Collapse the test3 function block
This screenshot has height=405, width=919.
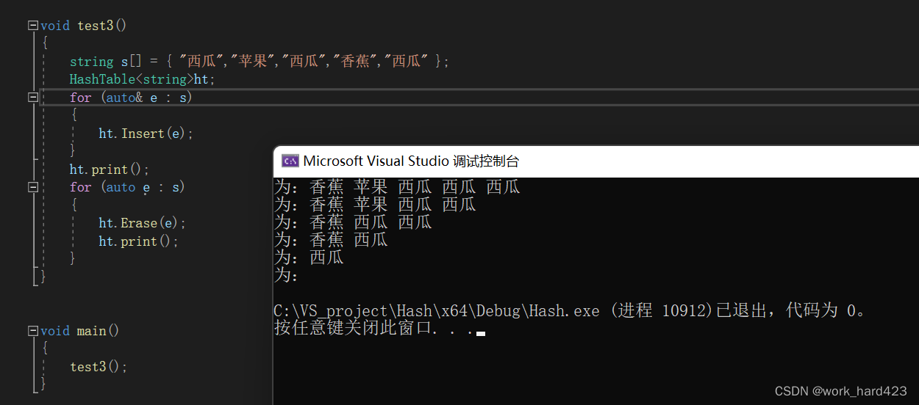coord(32,26)
